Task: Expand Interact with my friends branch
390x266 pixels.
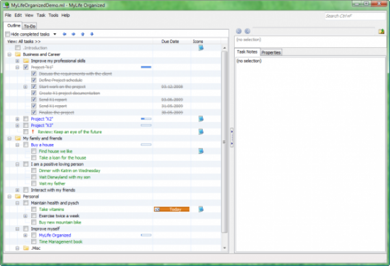Action: click(18, 189)
